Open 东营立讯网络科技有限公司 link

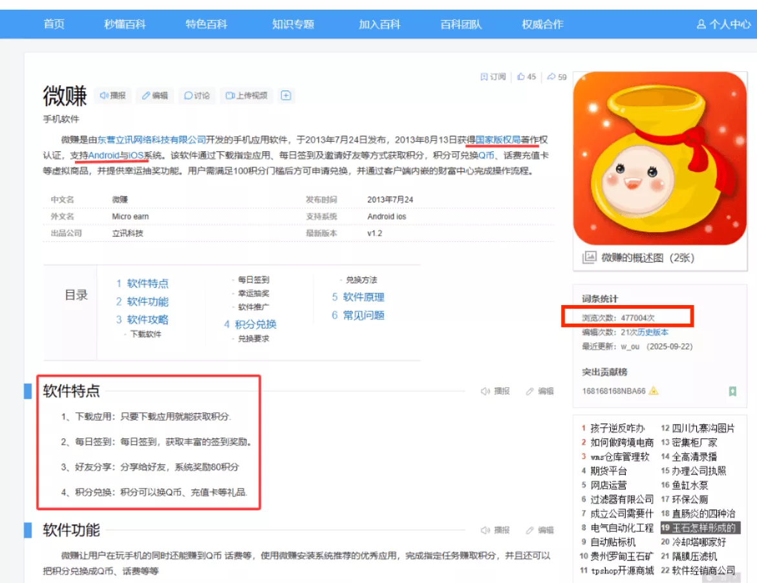tap(151, 140)
